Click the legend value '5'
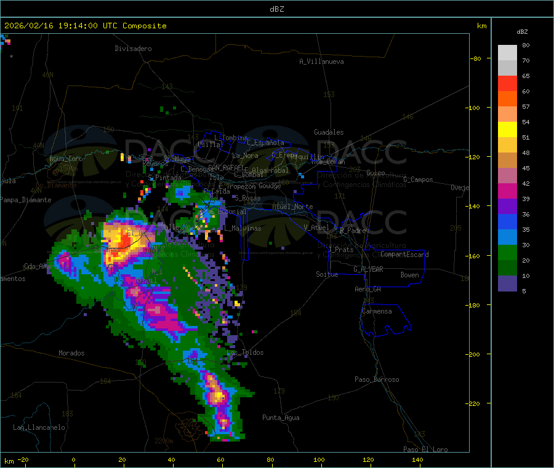The width and height of the screenshot is (554, 468). point(524,291)
